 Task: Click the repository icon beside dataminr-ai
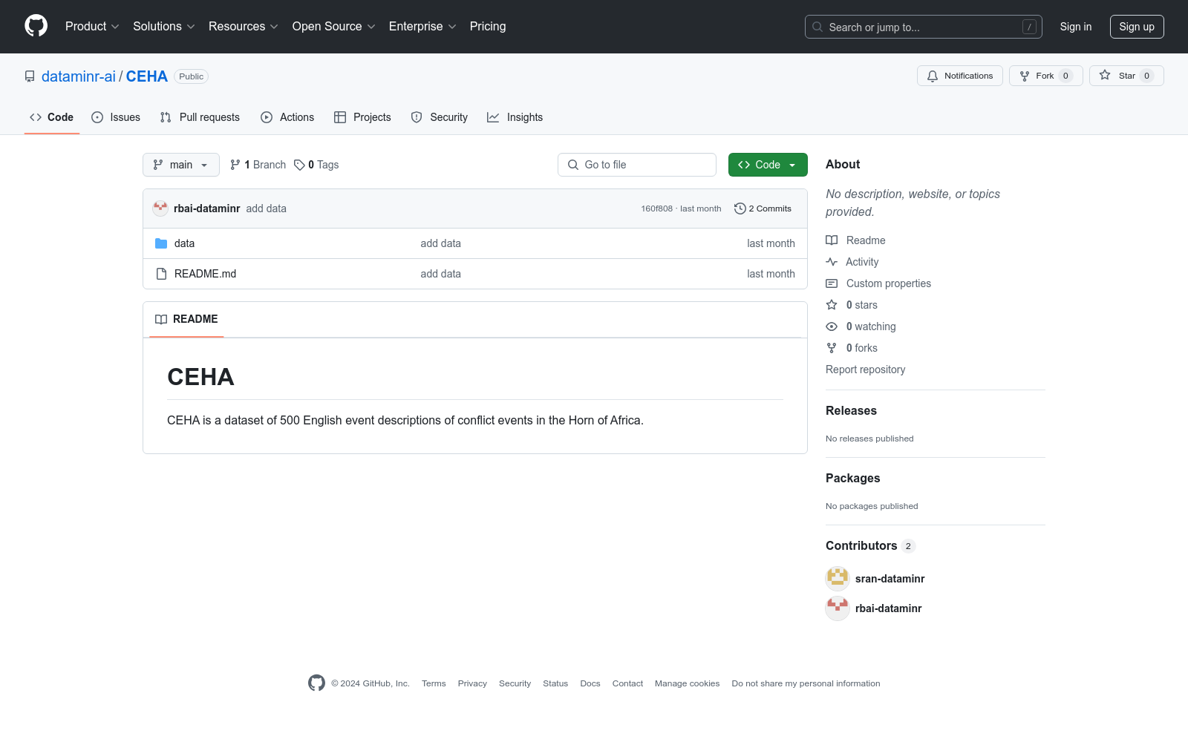coord(30,76)
